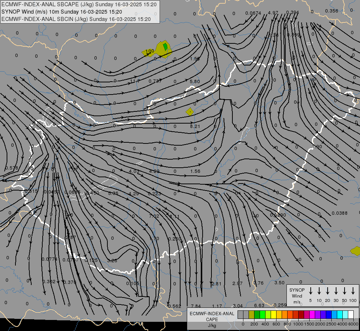Click the 4.03 value on the map
Viewport: 360px width, 331px height.
134,171
